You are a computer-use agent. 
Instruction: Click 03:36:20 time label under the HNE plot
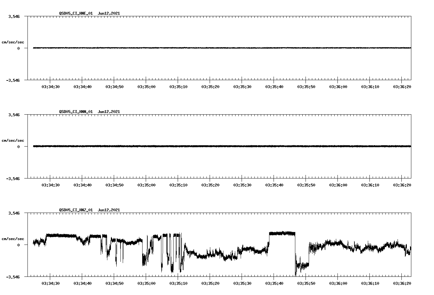tap(402, 87)
